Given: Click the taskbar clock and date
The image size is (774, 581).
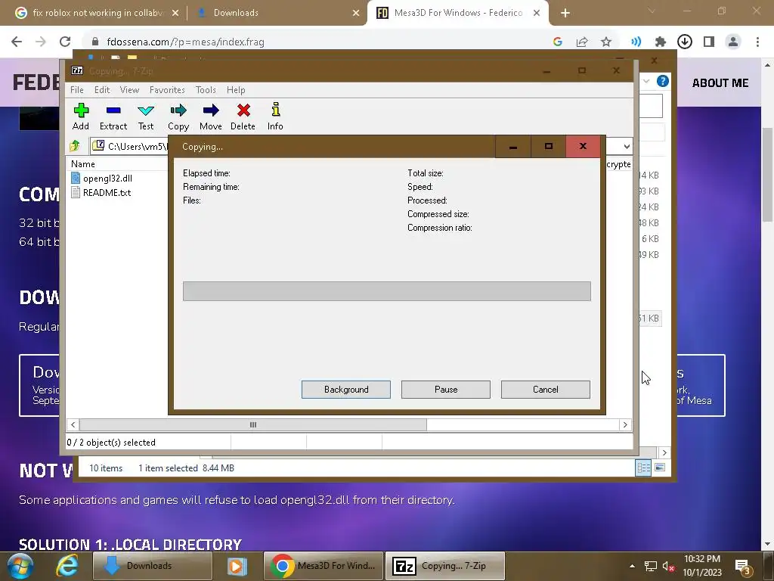Looking at the screenshot, I should pyautogui.click(x=702, y=566).
